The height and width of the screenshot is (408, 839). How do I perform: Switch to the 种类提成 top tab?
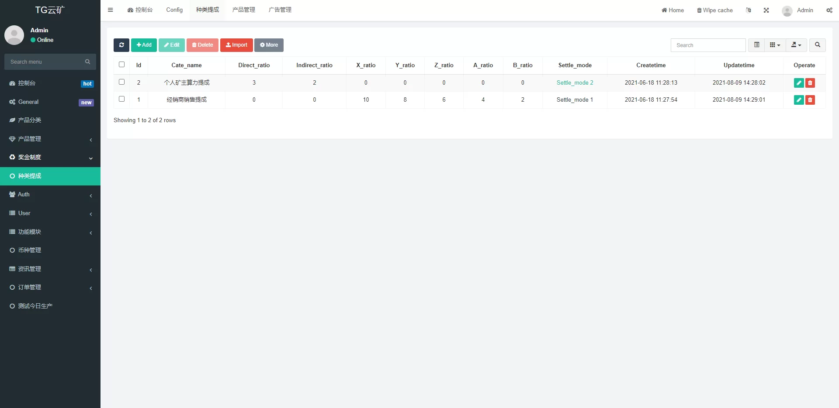tap(208, 10)
